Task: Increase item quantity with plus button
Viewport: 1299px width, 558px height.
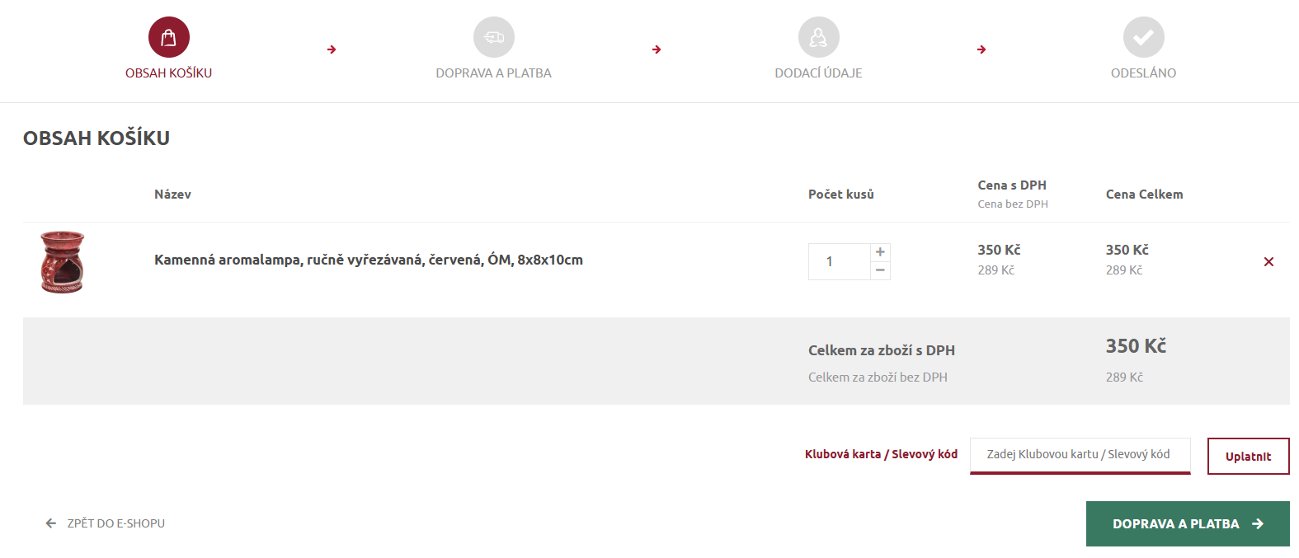Action: click(880, 252)
